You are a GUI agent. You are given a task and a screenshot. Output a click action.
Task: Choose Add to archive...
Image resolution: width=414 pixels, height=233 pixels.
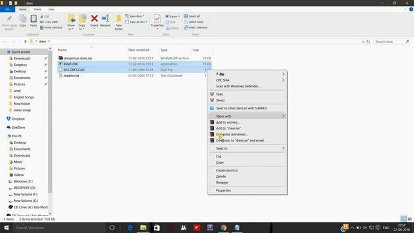[x=247, y=122]
